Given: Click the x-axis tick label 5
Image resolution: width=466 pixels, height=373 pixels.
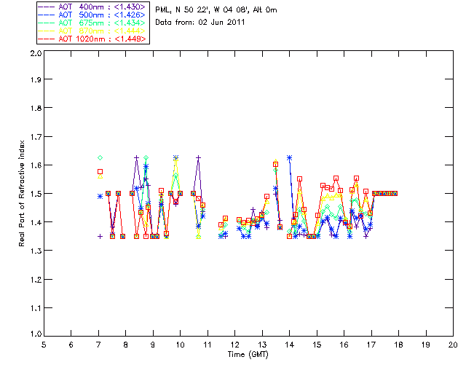Looking at the screenshot, I should 44,345.
